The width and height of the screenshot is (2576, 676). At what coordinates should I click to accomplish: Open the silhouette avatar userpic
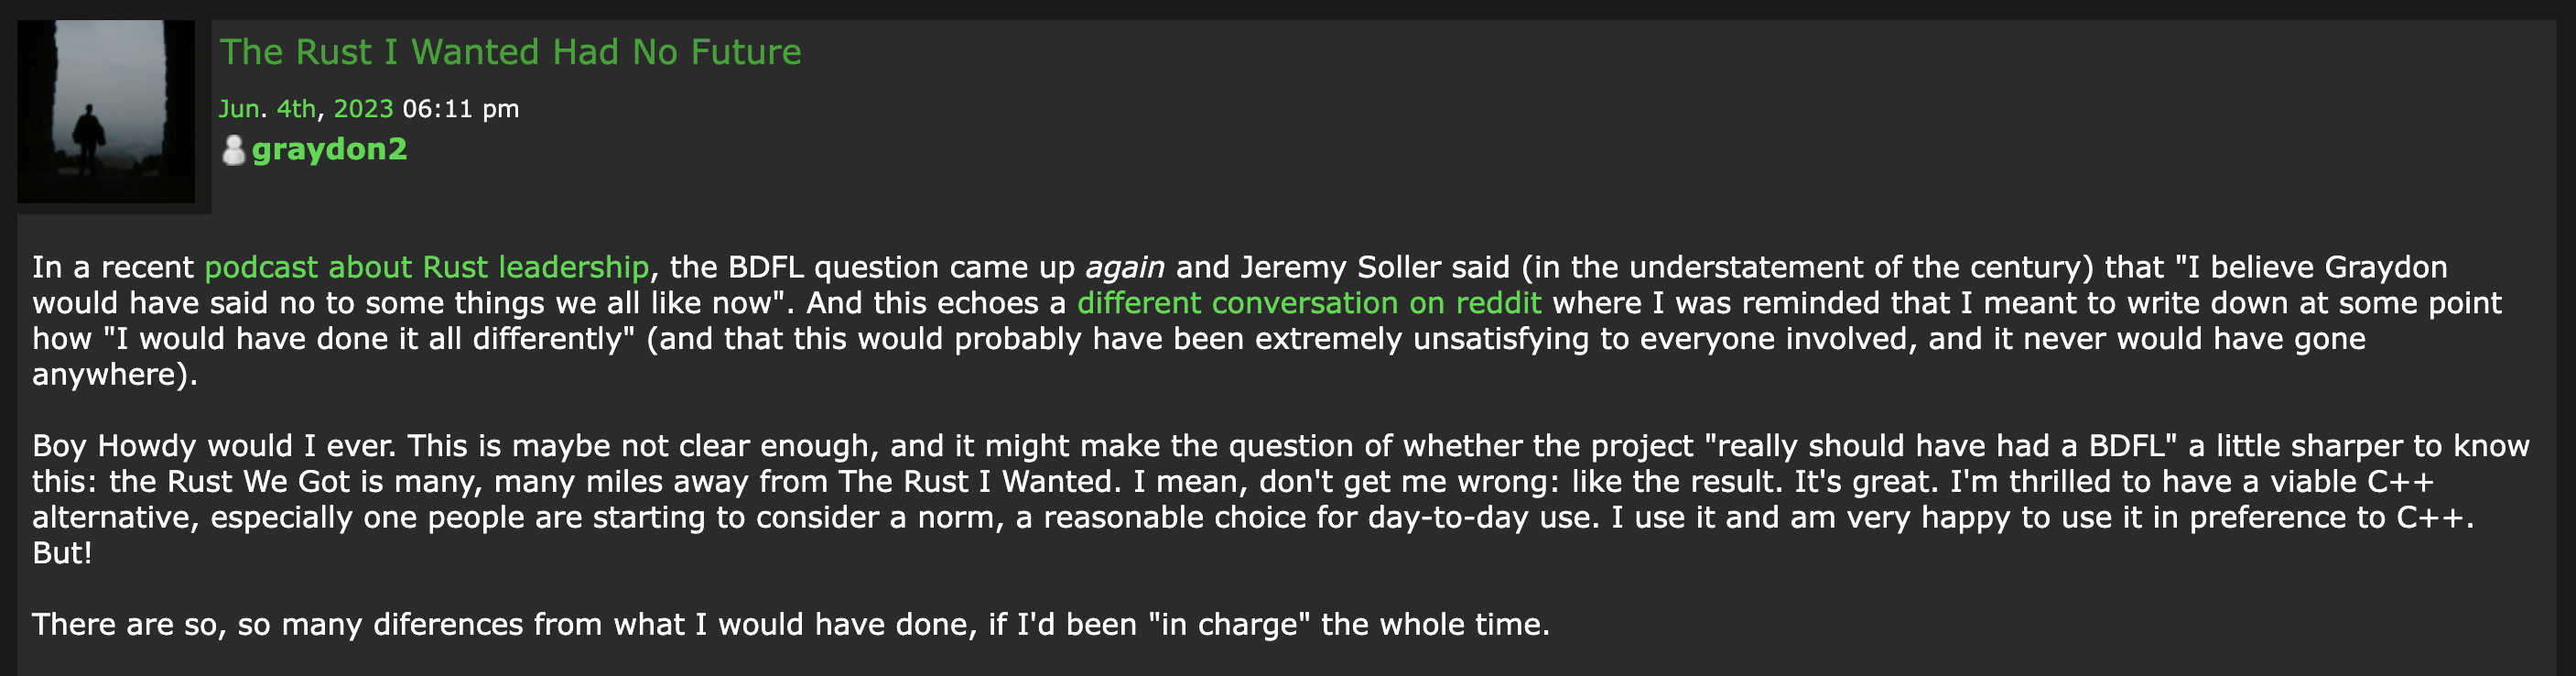click(x=106, y=111)
